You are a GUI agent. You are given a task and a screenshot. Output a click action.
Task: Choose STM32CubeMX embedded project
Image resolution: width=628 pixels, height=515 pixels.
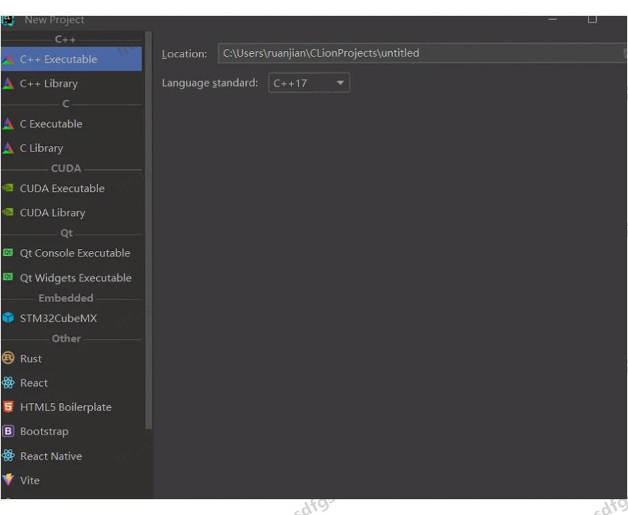tap(72, 319)
